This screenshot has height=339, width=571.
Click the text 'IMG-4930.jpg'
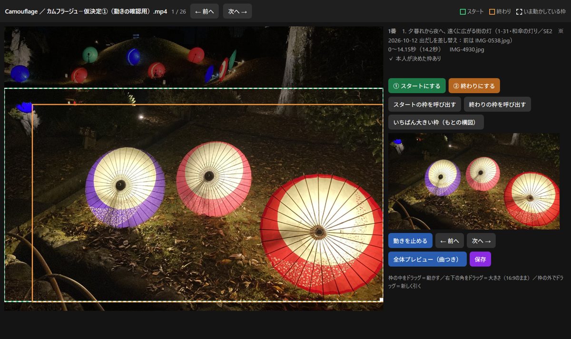coord(467,49)
